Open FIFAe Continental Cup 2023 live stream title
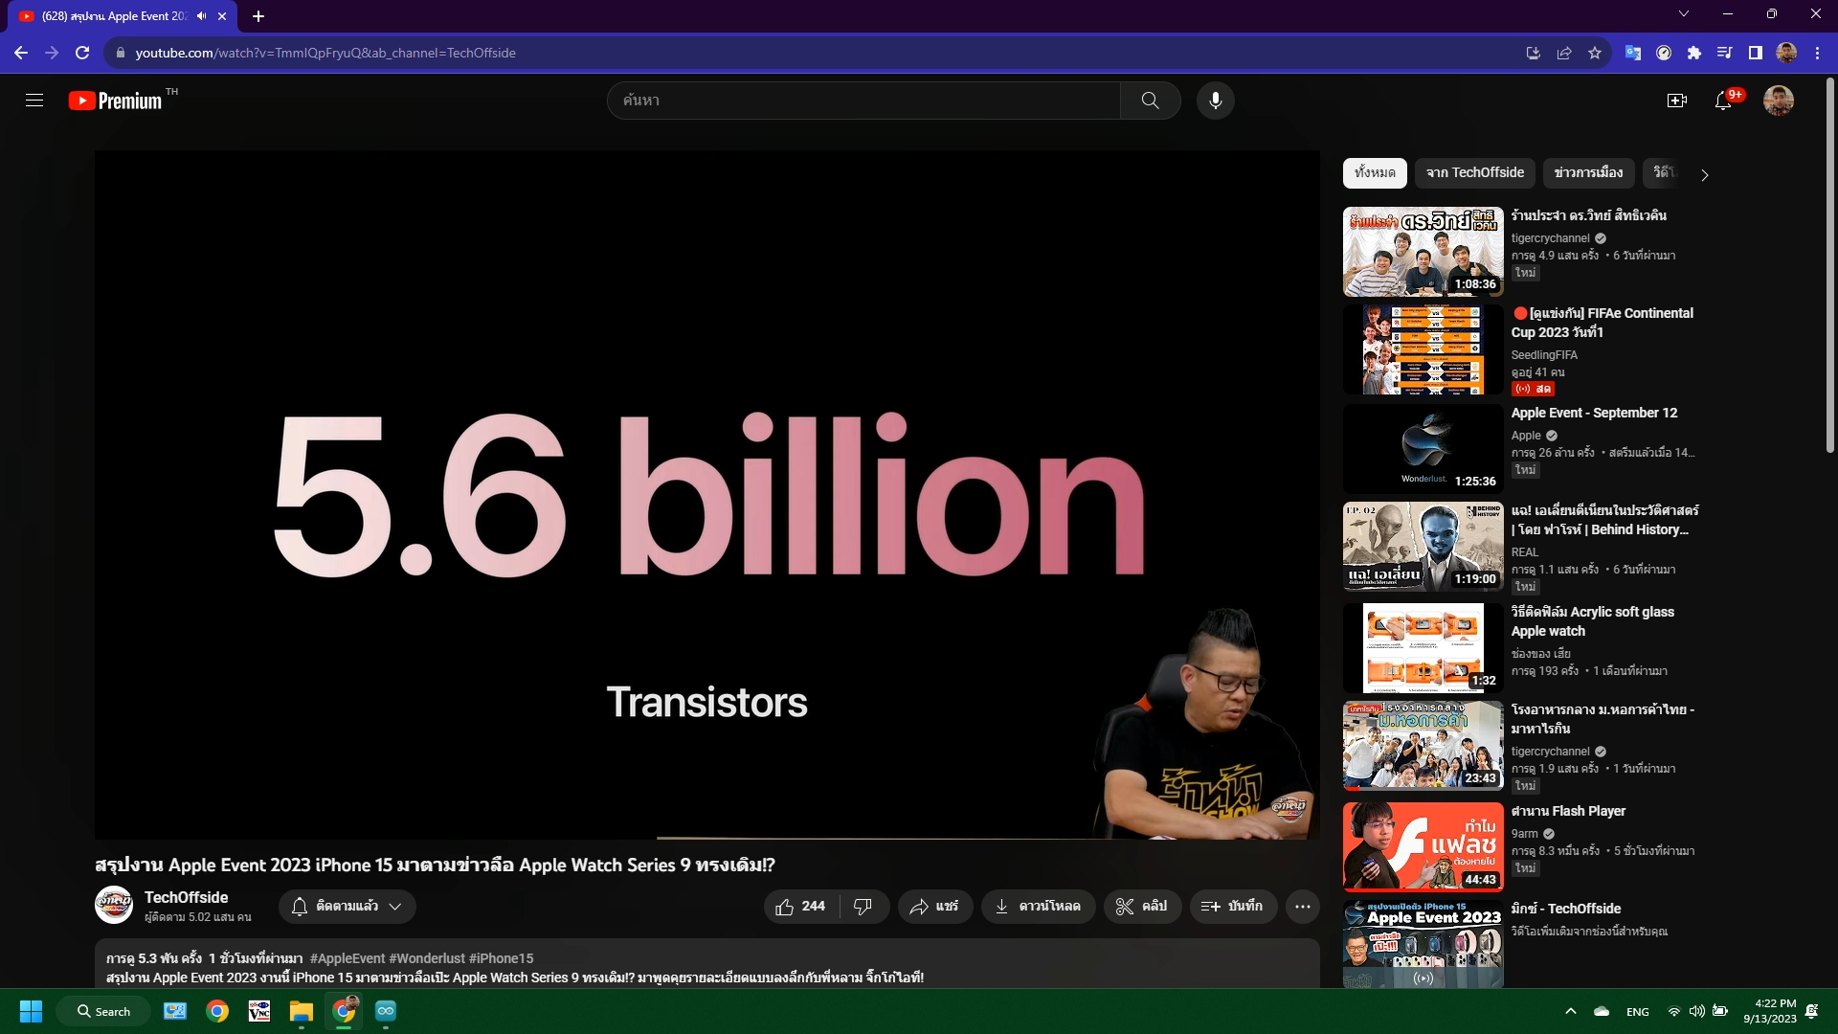Viewport: 1838px width, 1034px height. pos(1603,323)
